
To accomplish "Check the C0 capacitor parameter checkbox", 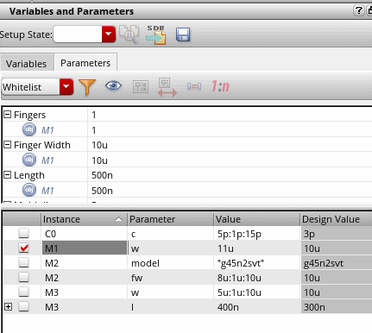I will click(23, 233).
